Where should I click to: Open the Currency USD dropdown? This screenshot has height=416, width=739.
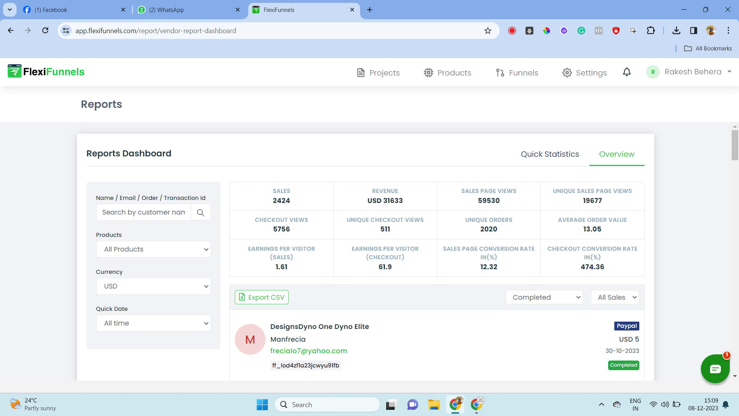(x=154, y=286)
